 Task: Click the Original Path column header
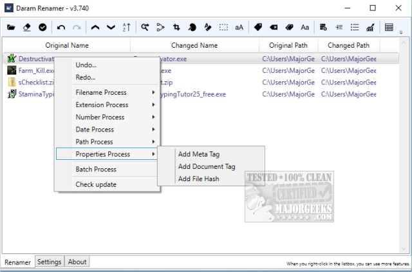[x=288, y=45]
